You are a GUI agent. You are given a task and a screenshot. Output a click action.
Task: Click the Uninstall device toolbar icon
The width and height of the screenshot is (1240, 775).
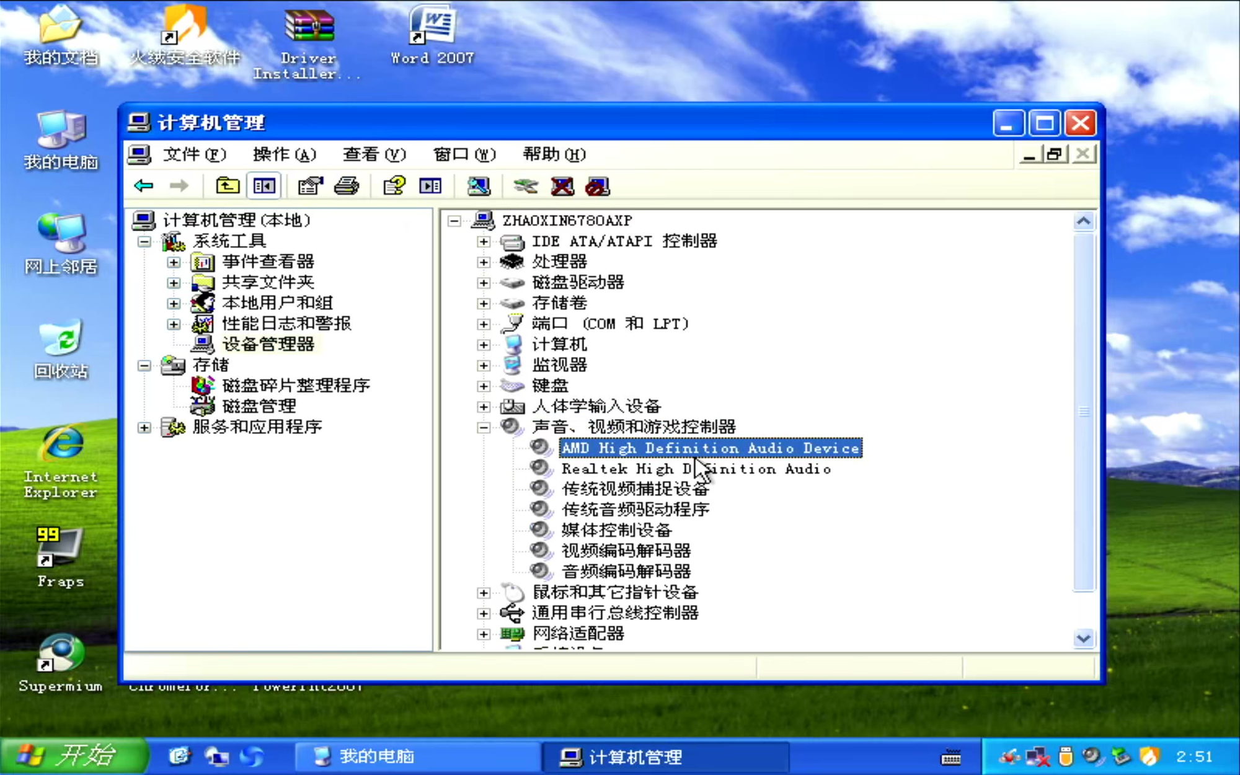[562, 185]
